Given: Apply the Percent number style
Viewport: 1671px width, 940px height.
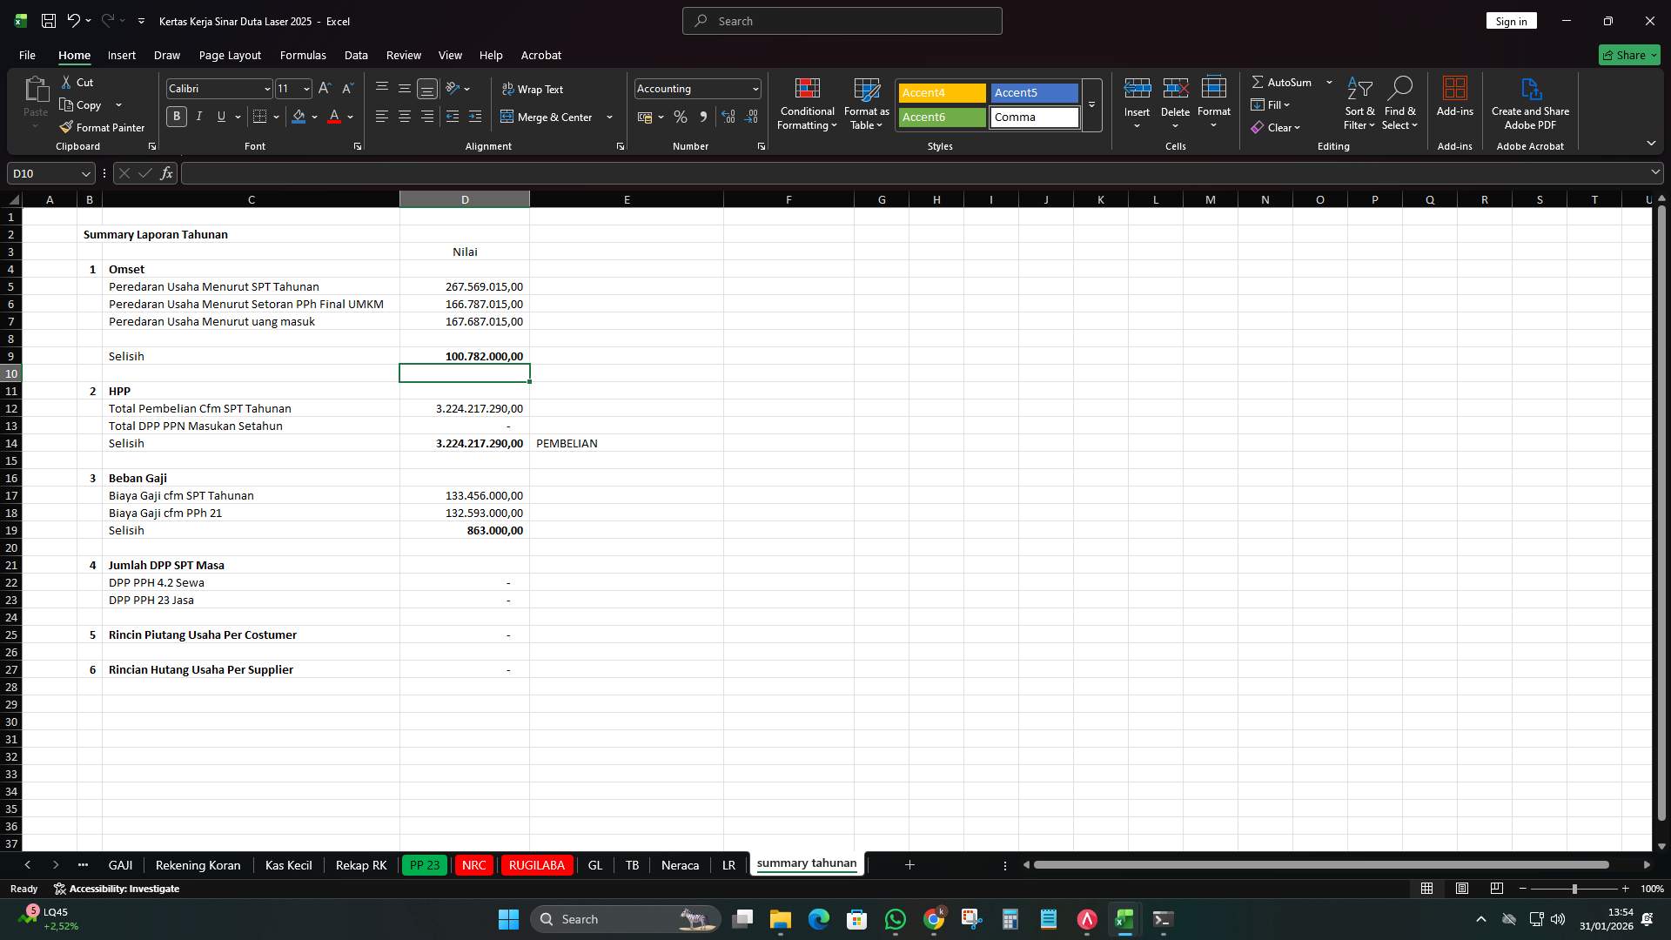Looking at the screenshot, I should tap(681, 116).
